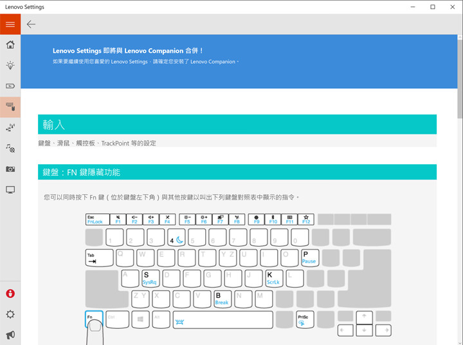Open the megaphone feedback icon
The height and width of the screenshot is (345, 463).
click(10, 335)
